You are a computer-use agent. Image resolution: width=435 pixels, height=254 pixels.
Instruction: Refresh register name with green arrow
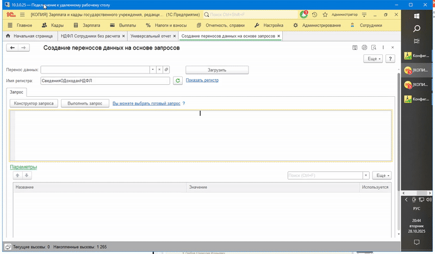click(x=178, y=80)
